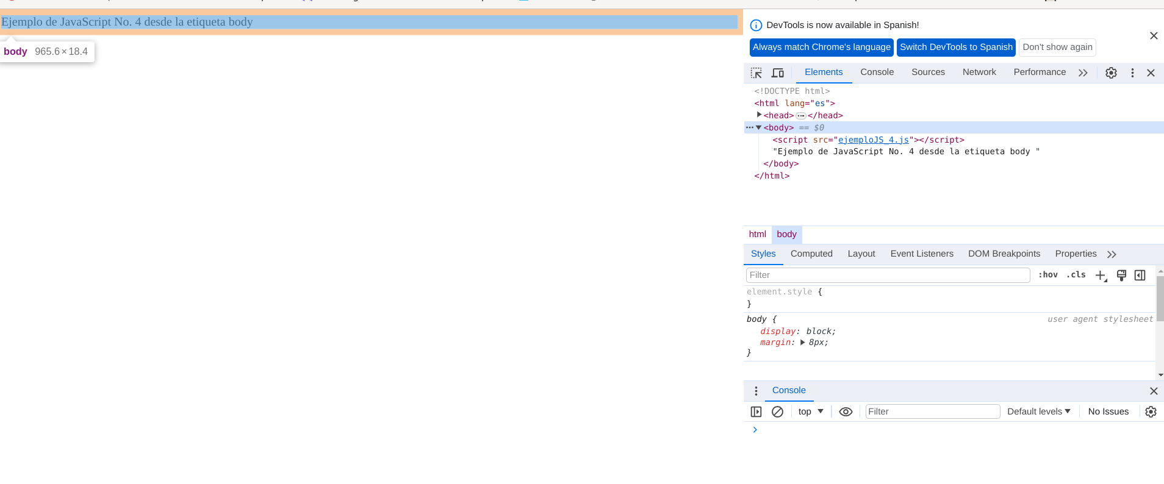
Task: Toggle the .cls element classes button
Action: coord(1076,275)
